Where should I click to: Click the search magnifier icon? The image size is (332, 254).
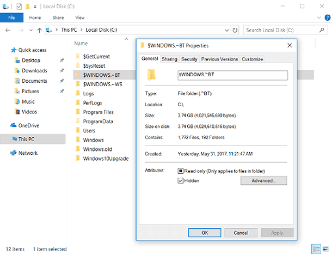coord(322,30)
